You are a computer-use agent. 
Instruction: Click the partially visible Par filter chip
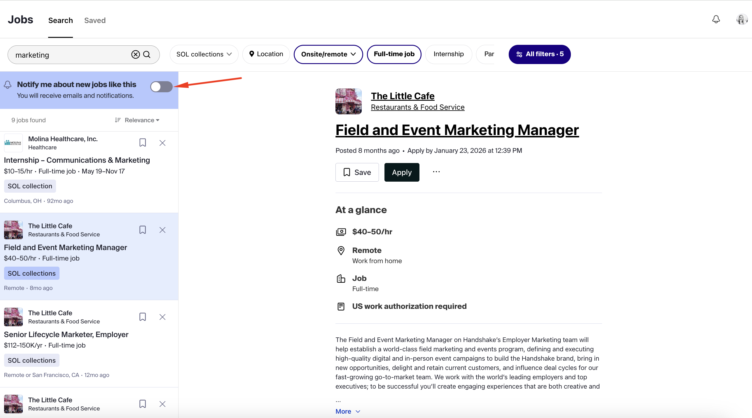[486, 54]
